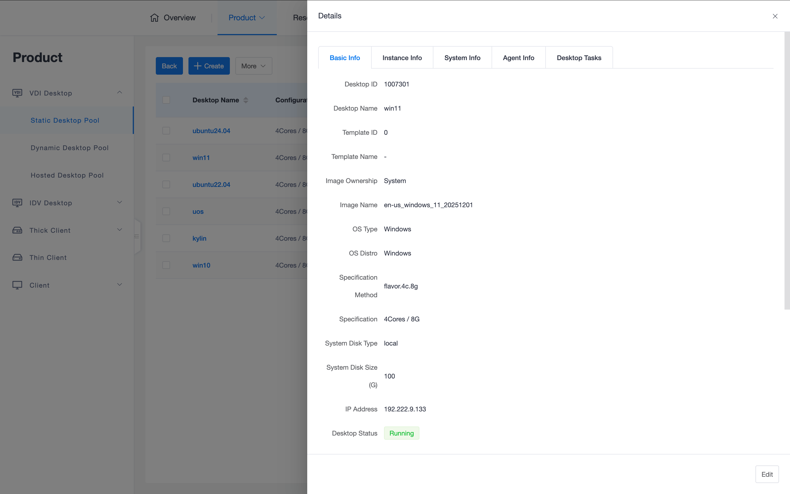Viewport: 790px width, 494px height.
Task: Open the kylin desktop link
Action: (x=199, y=238)
